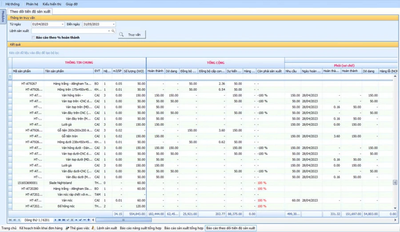Click the ĐVT column header

click(x=98, y=71)
